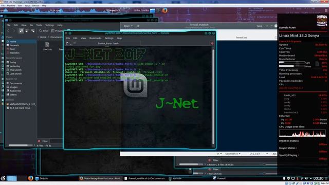Switch to firewall.txt tab in editor
The width and height of the screenshot is (329, 185).
pyautogui.click(x=241, y=38)
